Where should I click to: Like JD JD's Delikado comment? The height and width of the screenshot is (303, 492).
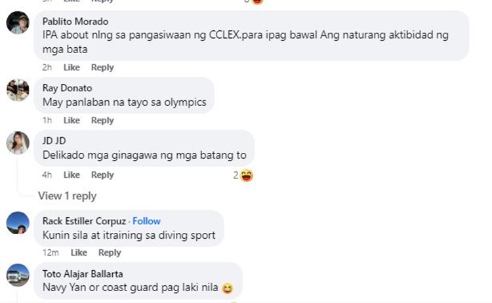tap(72, 174)
